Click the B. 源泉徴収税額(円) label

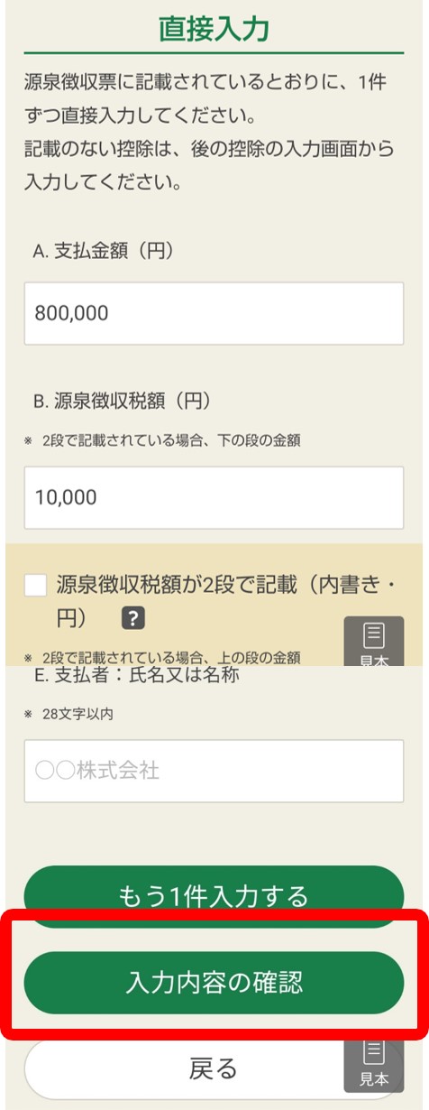(x=122, y=400)
